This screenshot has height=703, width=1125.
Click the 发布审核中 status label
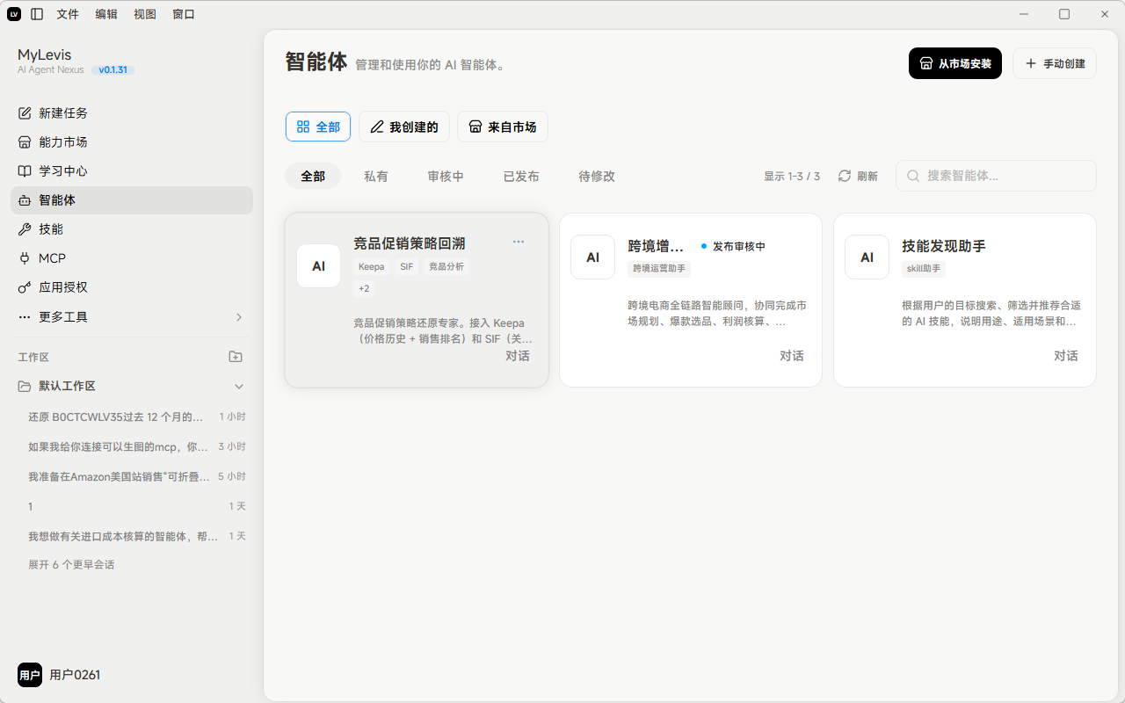739,247
